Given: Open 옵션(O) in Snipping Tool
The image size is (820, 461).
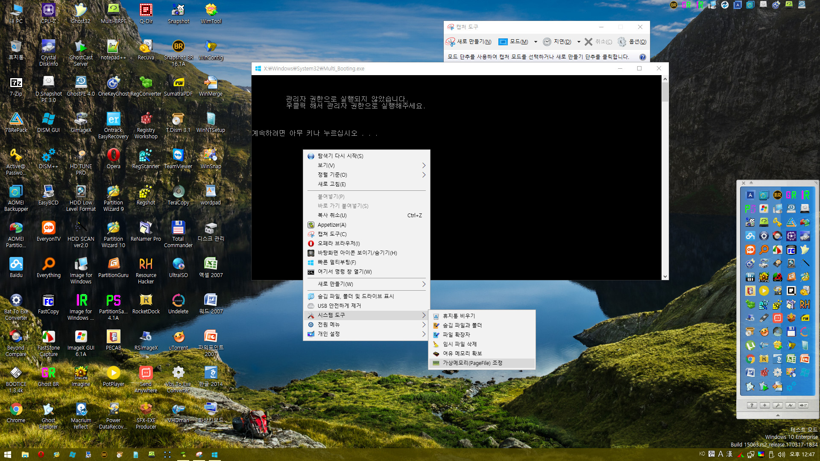Looking at the screenshot, I should (x=632, y=41).
